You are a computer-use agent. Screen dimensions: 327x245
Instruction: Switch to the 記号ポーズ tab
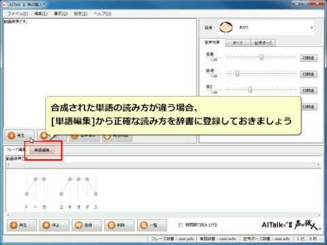pyautogui.click(x=263, y=43)
